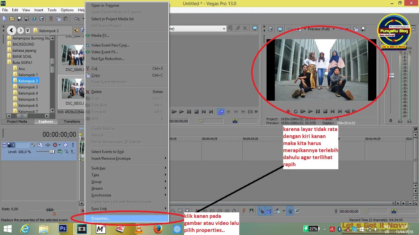Click the Paste clipboard icon in toolbar

[66, 19]
